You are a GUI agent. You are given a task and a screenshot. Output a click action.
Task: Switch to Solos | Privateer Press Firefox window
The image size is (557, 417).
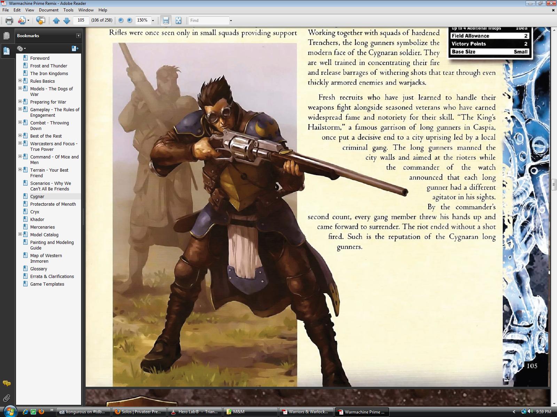139,412
